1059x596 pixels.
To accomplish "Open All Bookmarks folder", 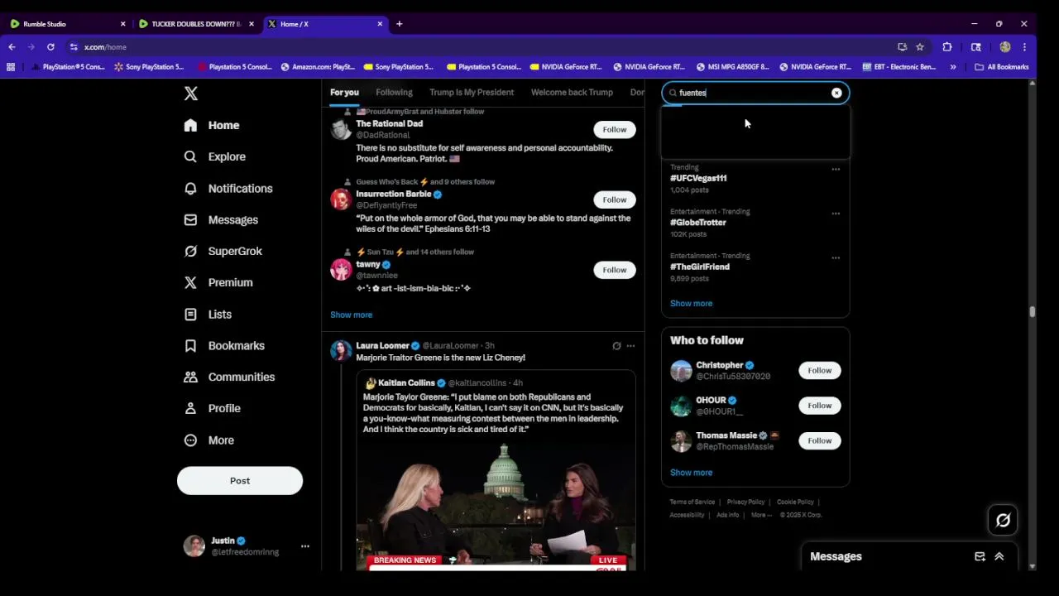I will click(1002, 67).
